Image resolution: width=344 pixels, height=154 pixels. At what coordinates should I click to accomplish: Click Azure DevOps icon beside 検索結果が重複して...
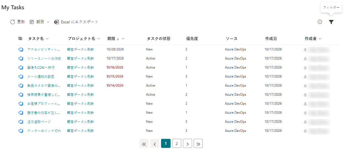pyautogui.click(x=21, y=94)
